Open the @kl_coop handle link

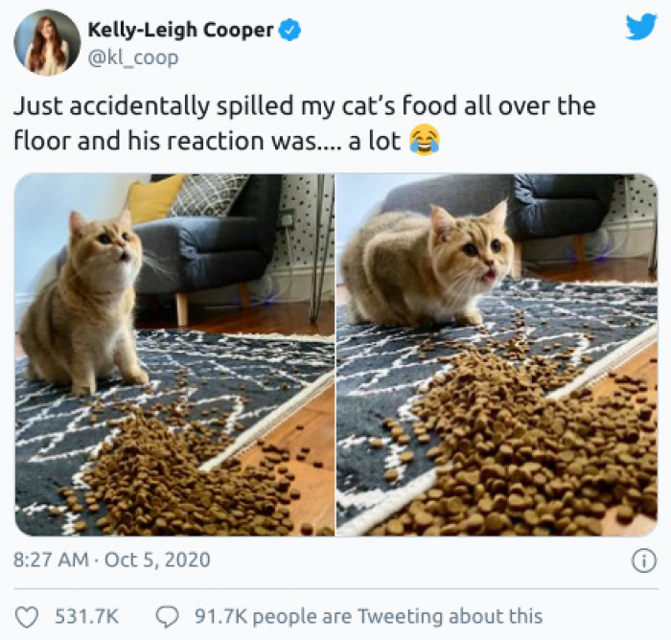[x=133, y=57]
